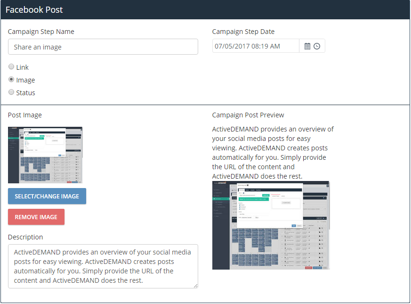Click the 'Campaign Step Date' label
This screenshot has width=411, height=304.
coord(243,32)
